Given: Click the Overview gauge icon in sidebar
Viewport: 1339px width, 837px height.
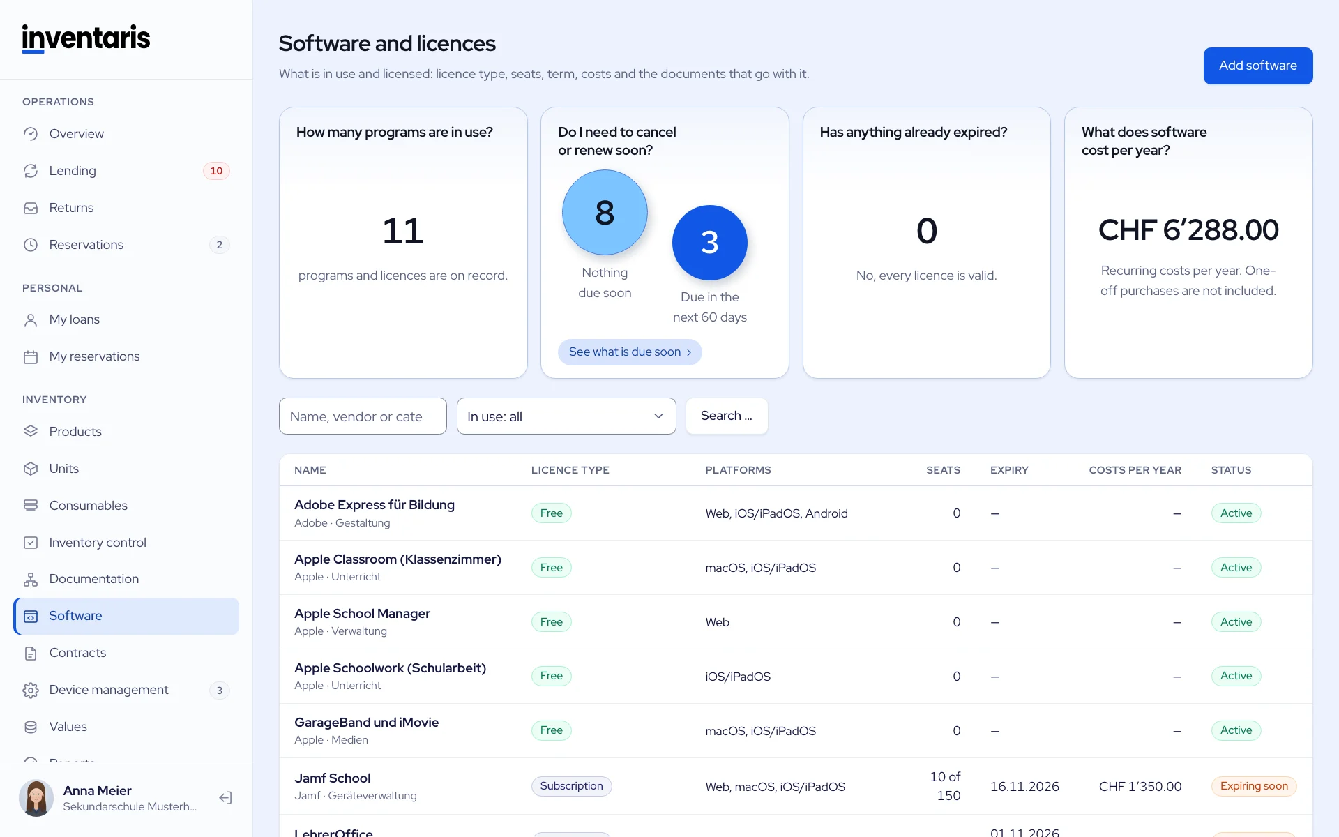Looking at the screenshot, I should point(31,134).
